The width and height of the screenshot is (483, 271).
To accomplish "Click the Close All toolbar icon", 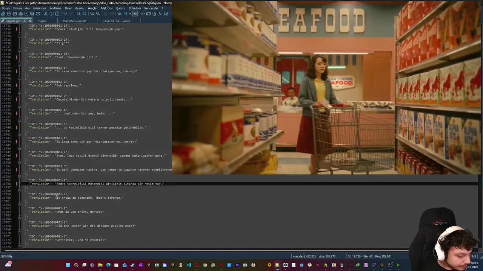I will coord(32,14).
